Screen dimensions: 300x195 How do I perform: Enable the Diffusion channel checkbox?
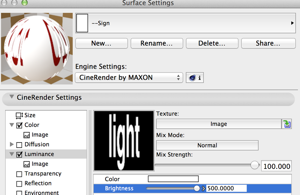[19, 145]
